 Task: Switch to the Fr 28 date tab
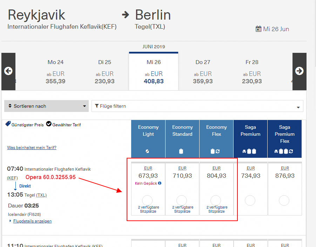(x=252, y=71)
